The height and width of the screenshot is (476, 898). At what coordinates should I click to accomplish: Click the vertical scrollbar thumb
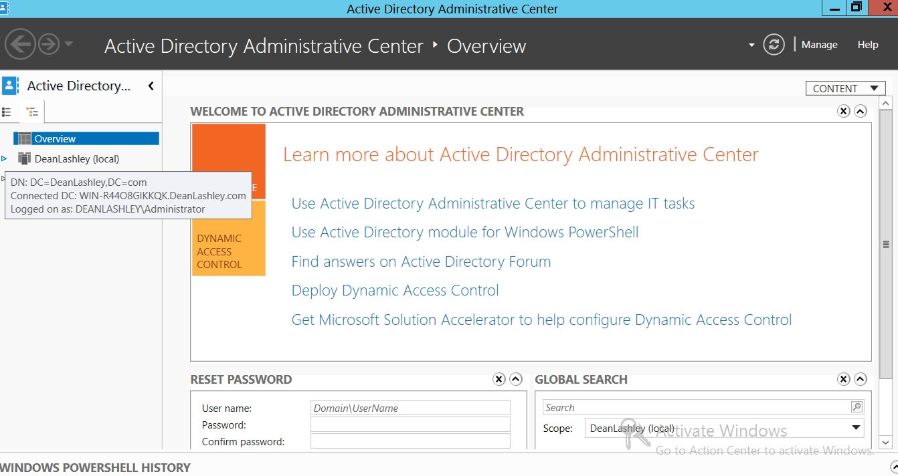click(x=886, y=245)
